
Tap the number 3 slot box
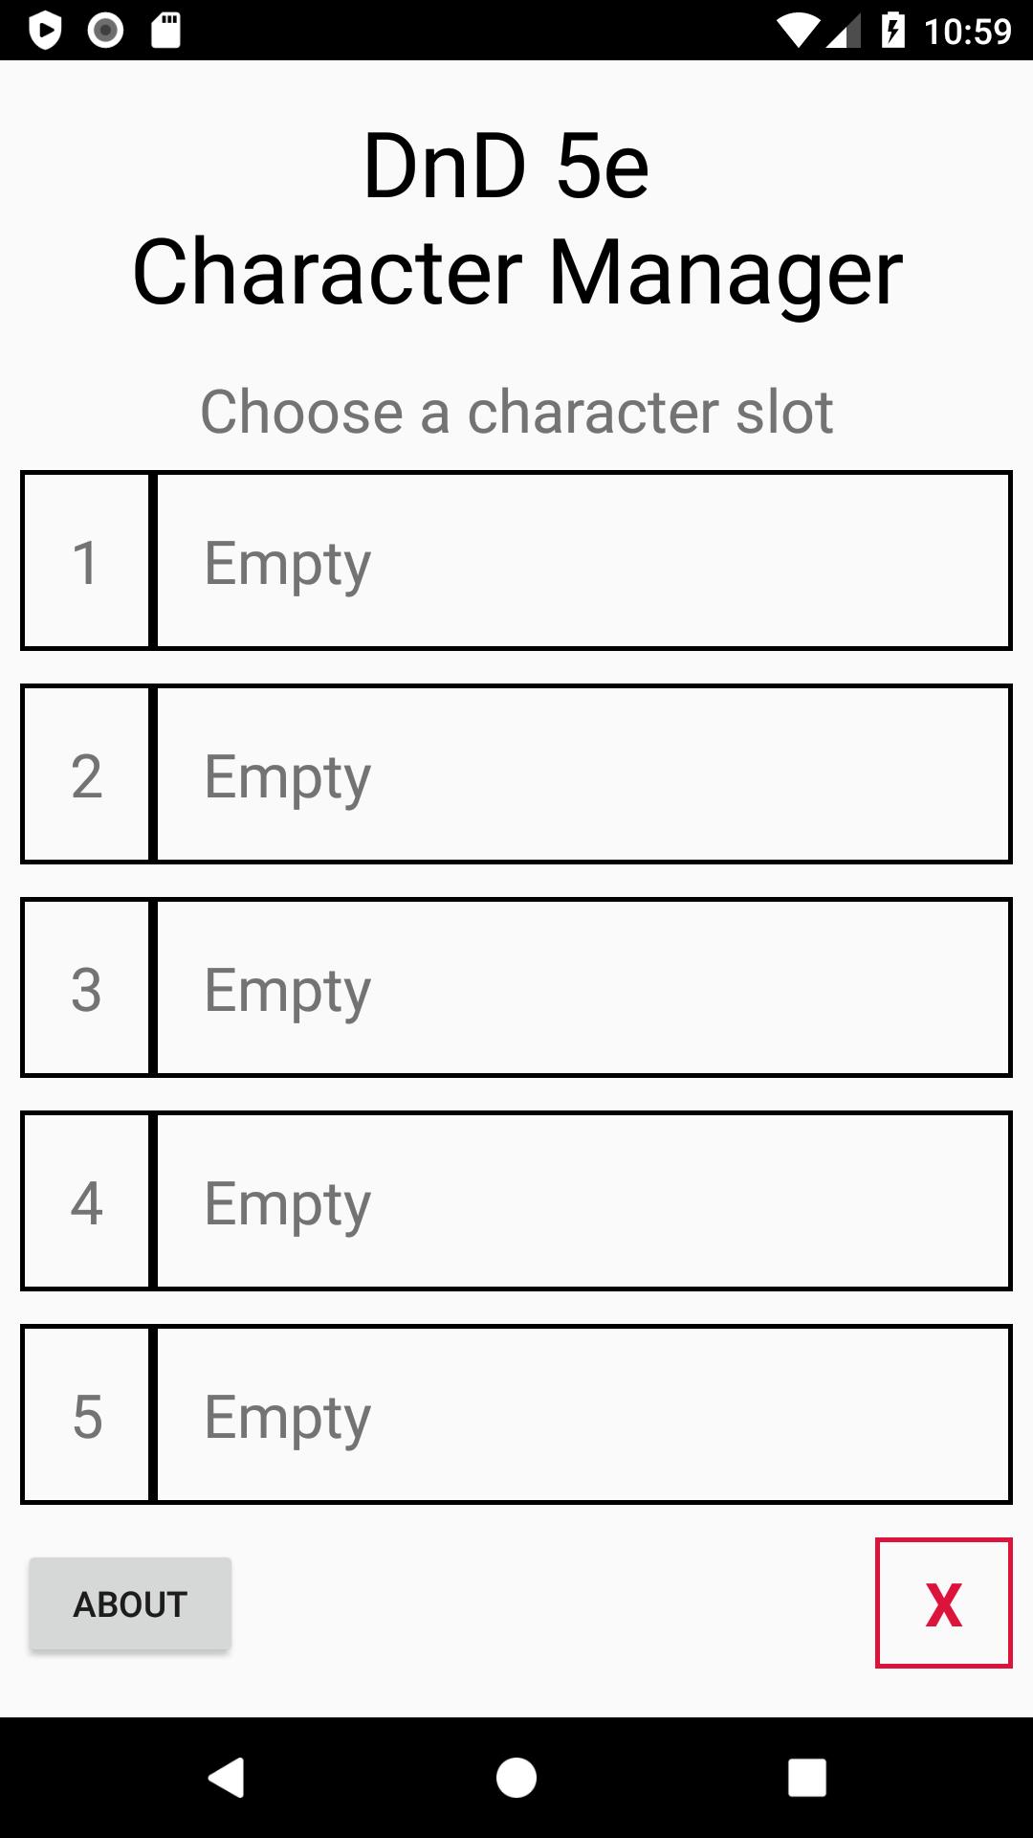(86, 988)
